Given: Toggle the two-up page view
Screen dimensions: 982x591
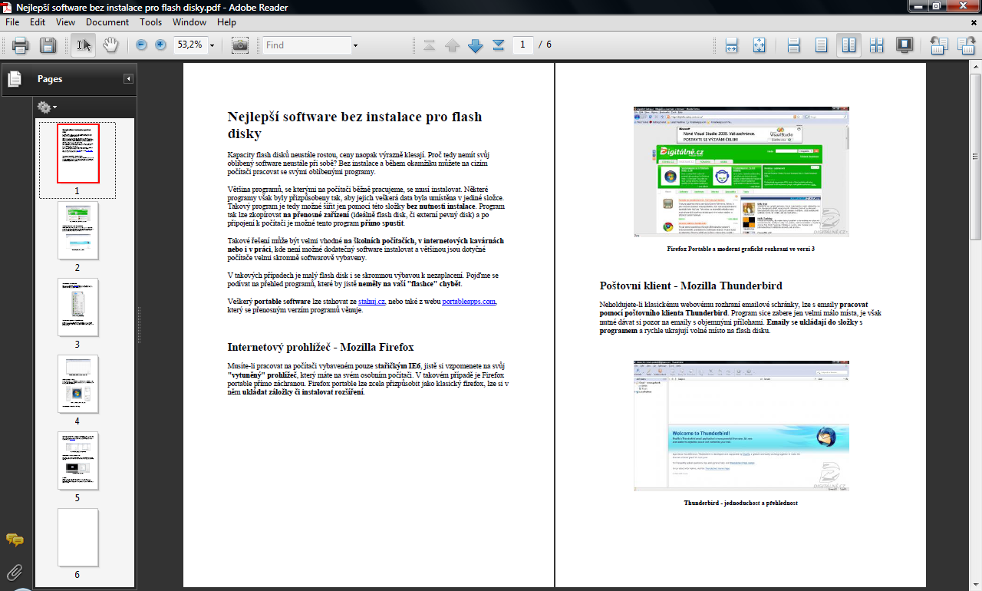Looking at the screenshot, I should click(849, 45).
